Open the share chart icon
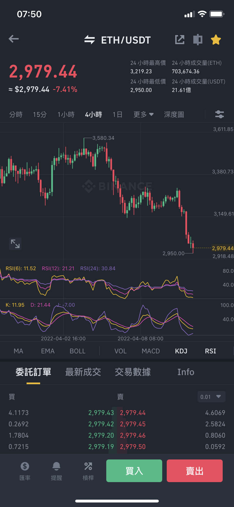The height and width of the screenshot is (507, 234). (180, 40)
